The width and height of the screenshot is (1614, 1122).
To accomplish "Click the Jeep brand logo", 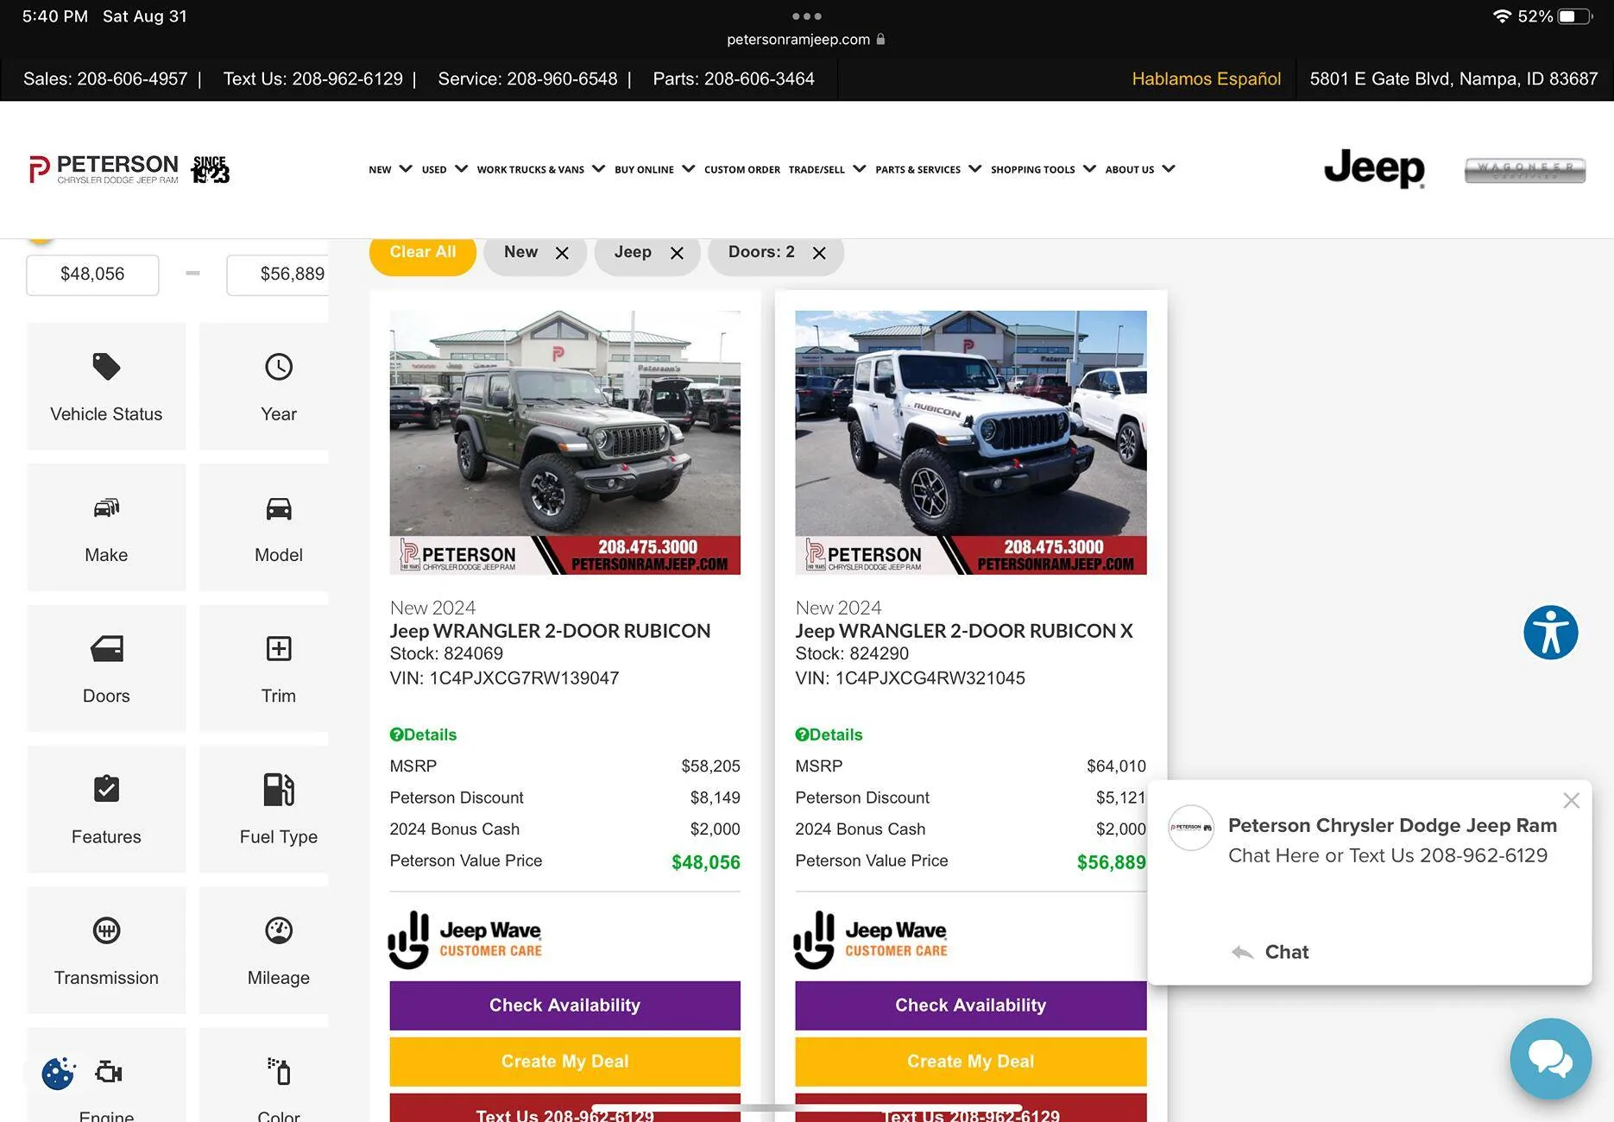I will (1374, 168).
